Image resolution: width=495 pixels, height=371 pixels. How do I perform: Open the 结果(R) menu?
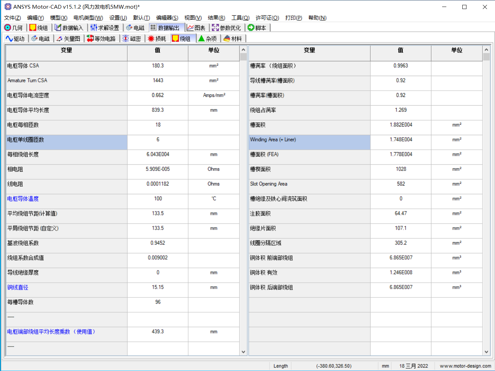coord(216,18)
